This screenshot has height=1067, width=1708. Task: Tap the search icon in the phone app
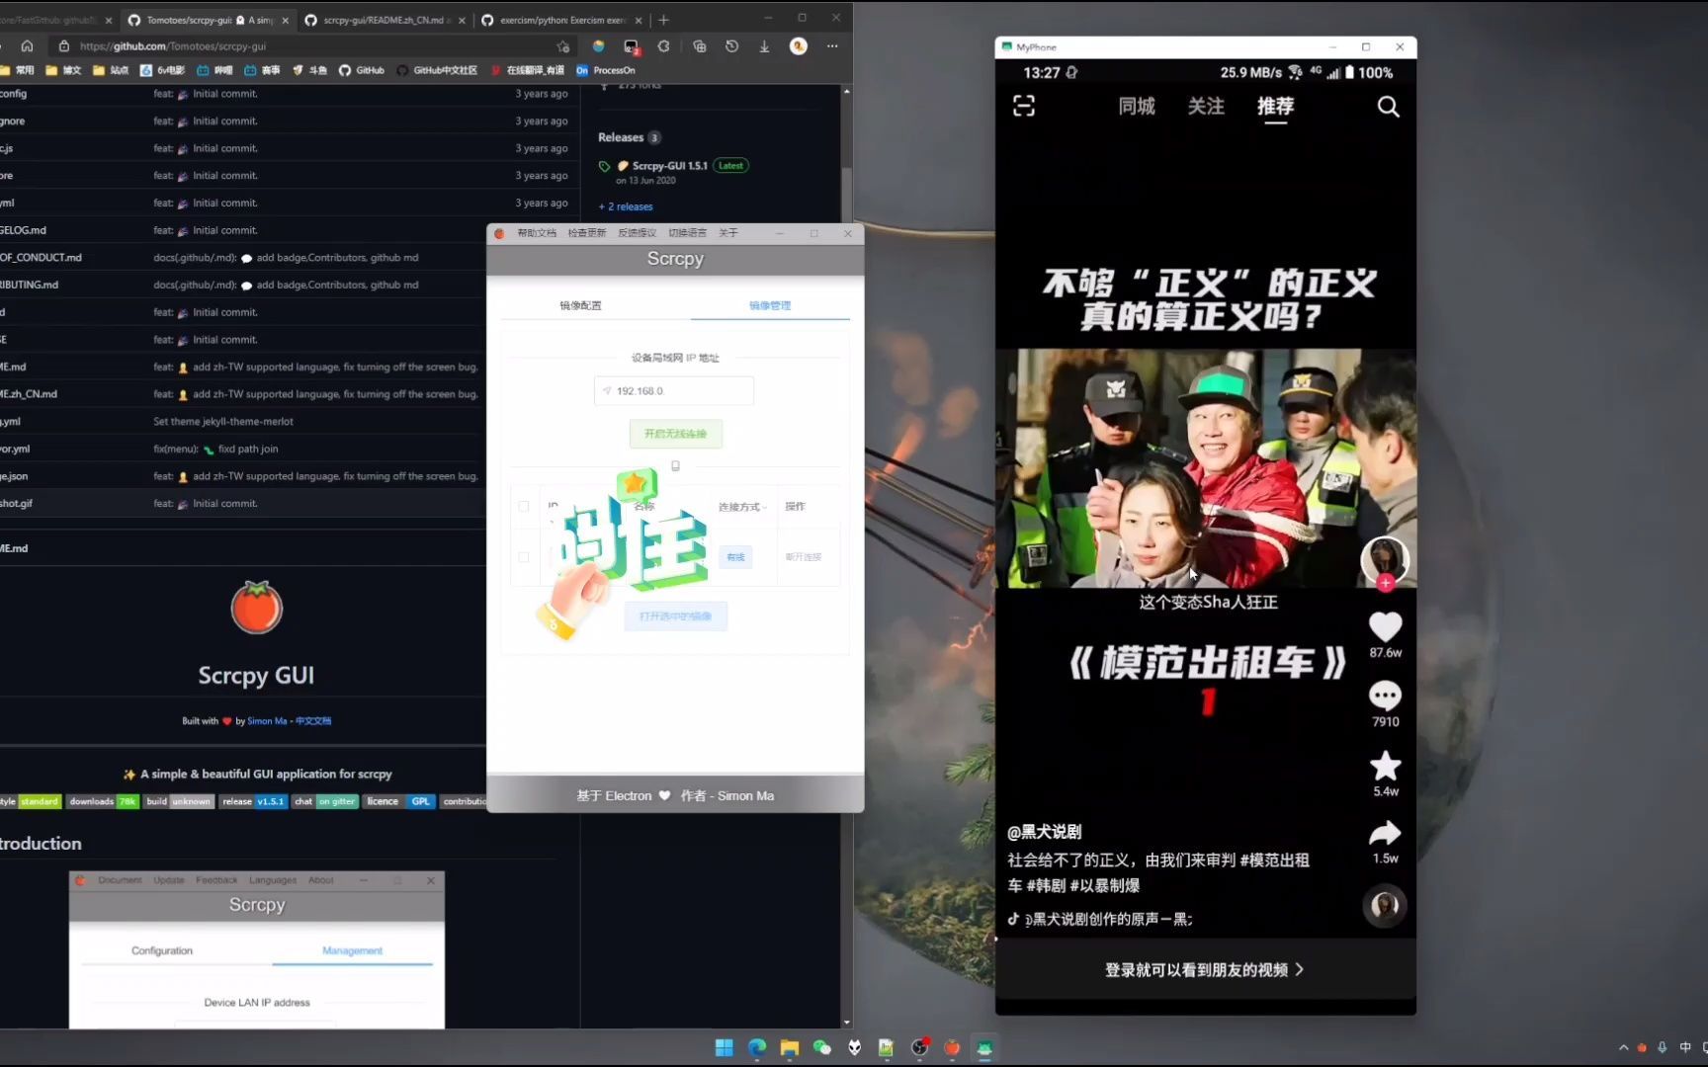[x=1388, y=106]
